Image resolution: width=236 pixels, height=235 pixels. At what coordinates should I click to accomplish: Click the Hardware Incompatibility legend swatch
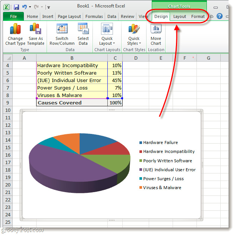(141, 151)
